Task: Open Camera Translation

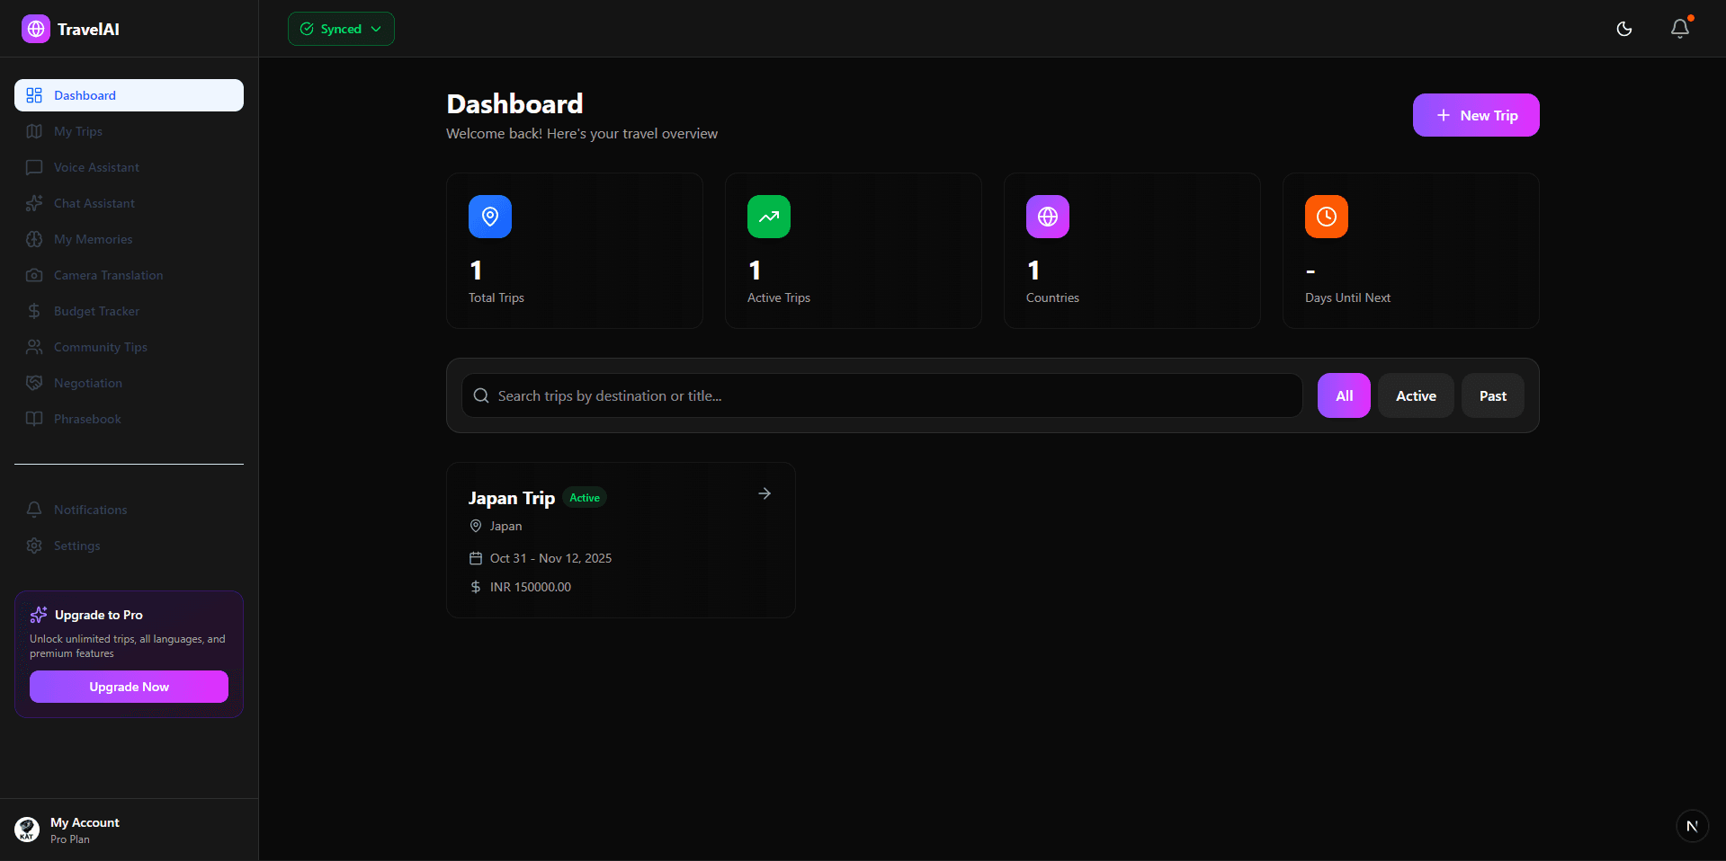Action: click(x=107, y=275)
